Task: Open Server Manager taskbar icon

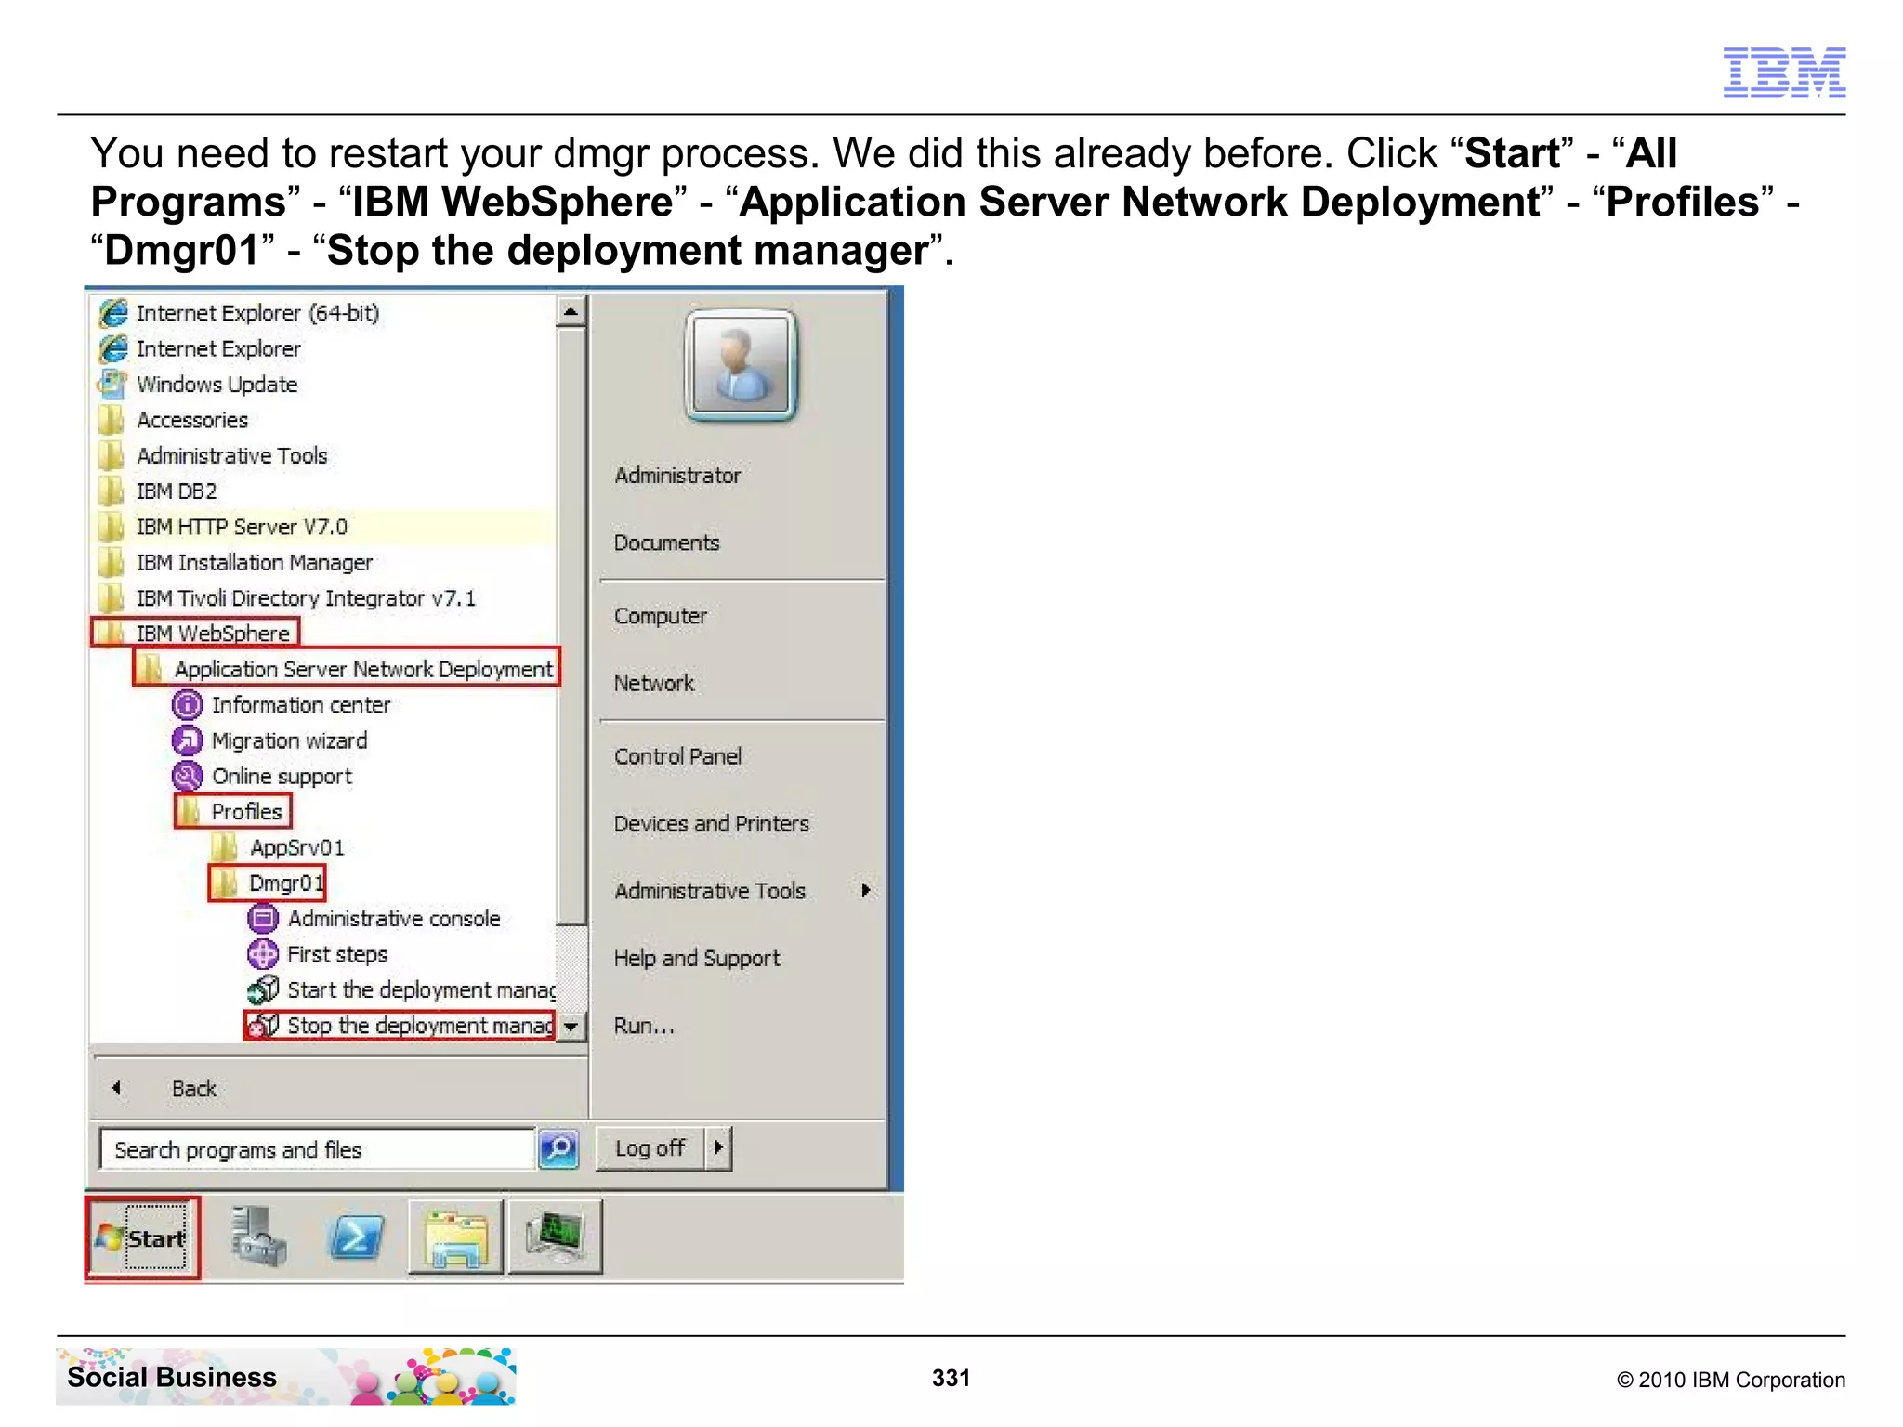Action: click(258, 1237)
